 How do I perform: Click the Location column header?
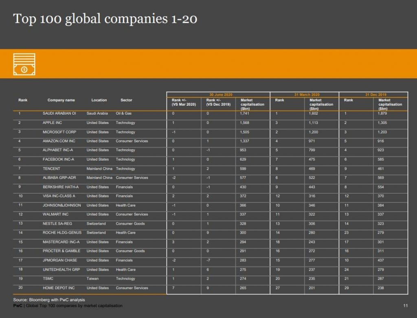pos(99,100)
